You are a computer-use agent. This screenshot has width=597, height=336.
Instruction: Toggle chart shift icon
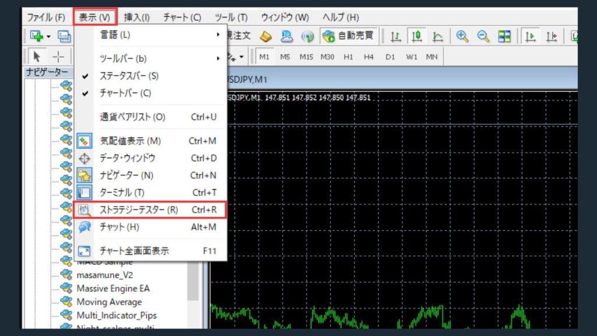coord(552,37)
